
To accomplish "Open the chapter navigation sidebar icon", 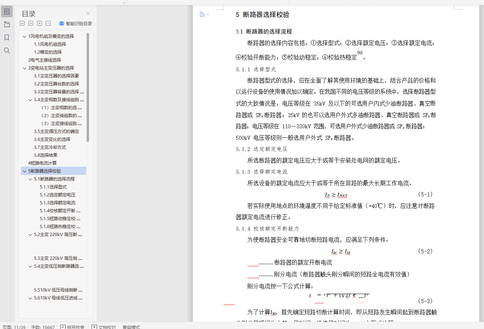I will coord(7,25).
